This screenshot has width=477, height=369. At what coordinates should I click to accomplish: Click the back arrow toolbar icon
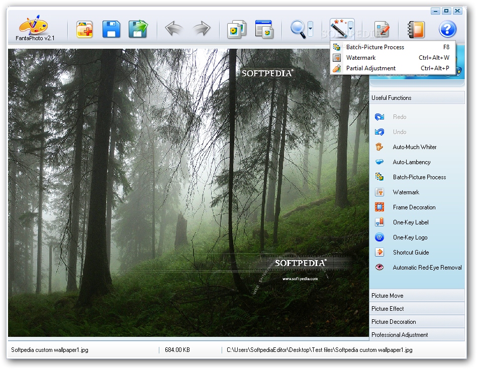(174, 29)
